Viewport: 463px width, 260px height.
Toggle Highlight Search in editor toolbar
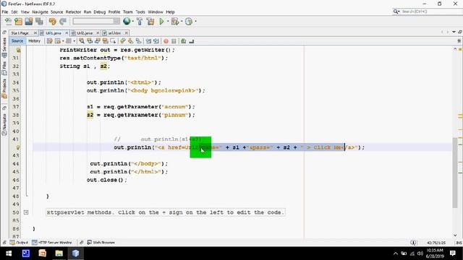pos(105,41)
